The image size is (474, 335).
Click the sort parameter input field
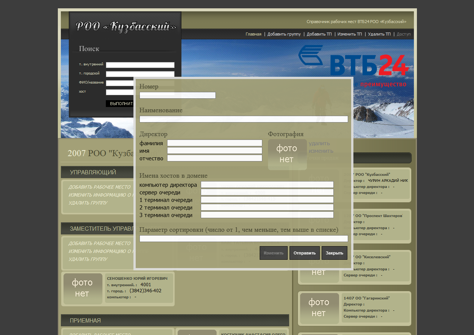click(x=243, y=239)
